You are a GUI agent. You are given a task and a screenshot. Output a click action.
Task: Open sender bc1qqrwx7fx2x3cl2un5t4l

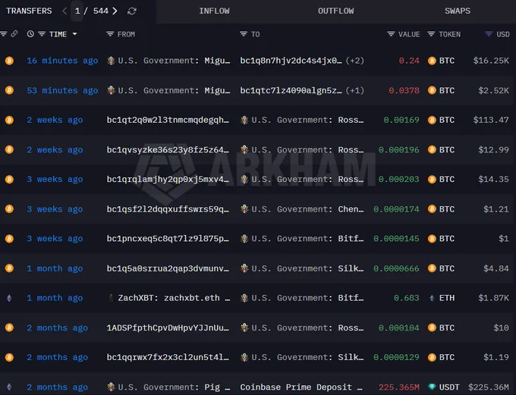tap(168, 357)
